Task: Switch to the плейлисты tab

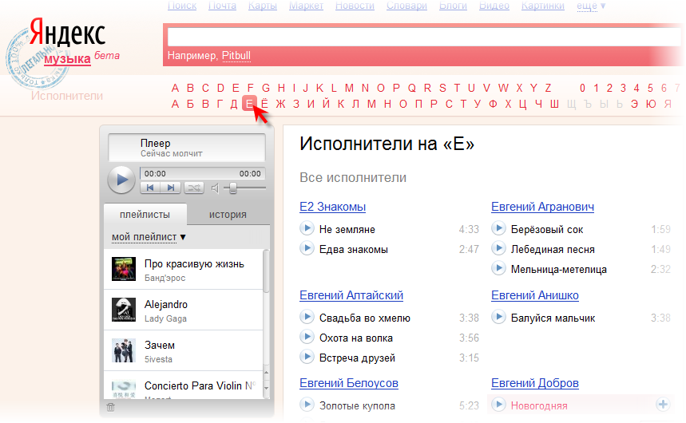Action: [x=145, y=215]
